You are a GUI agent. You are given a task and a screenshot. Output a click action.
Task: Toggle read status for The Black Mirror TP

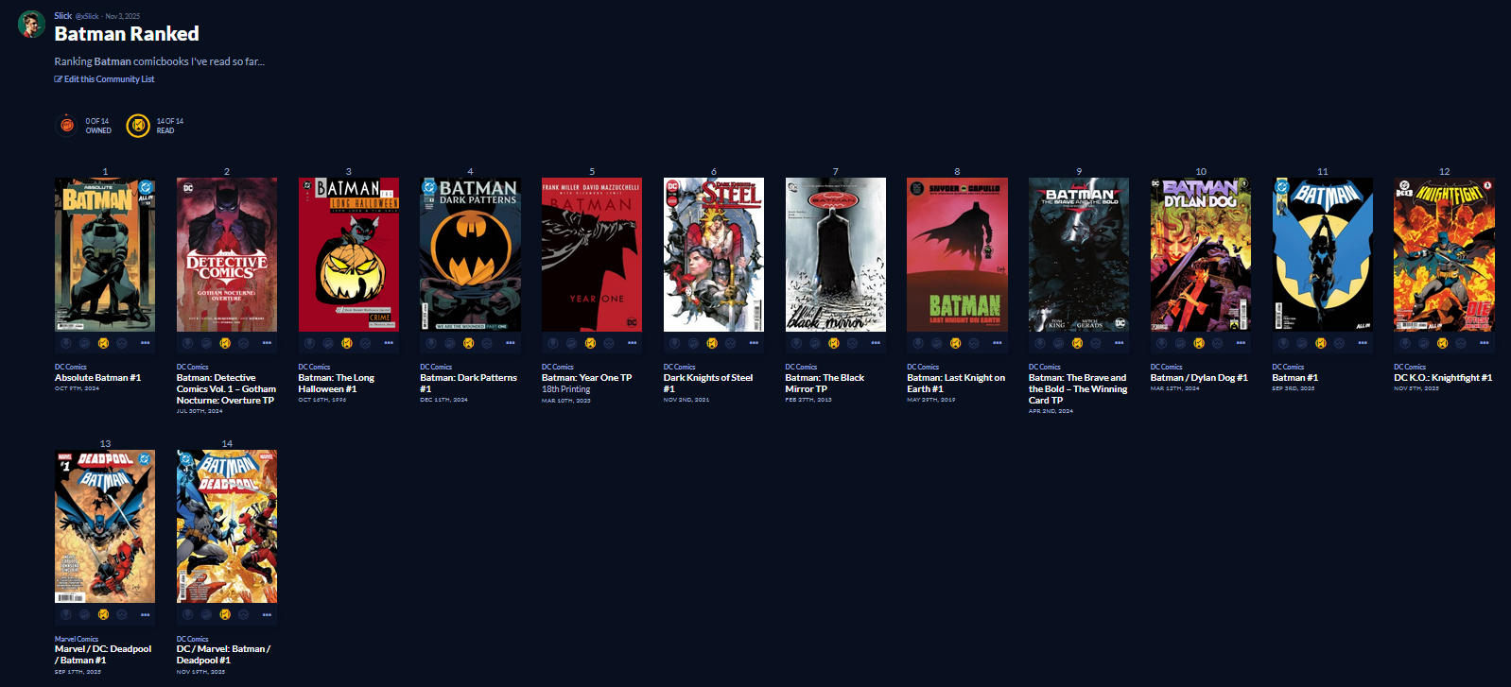[834, 343]
